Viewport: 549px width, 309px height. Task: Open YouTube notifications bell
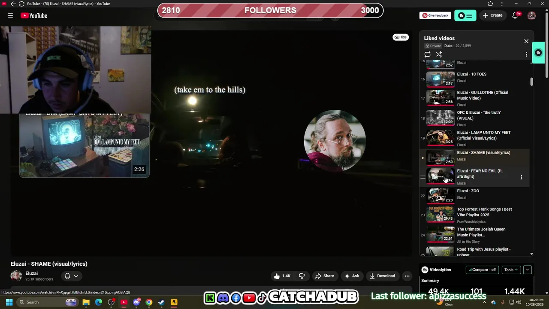point(516,15)
